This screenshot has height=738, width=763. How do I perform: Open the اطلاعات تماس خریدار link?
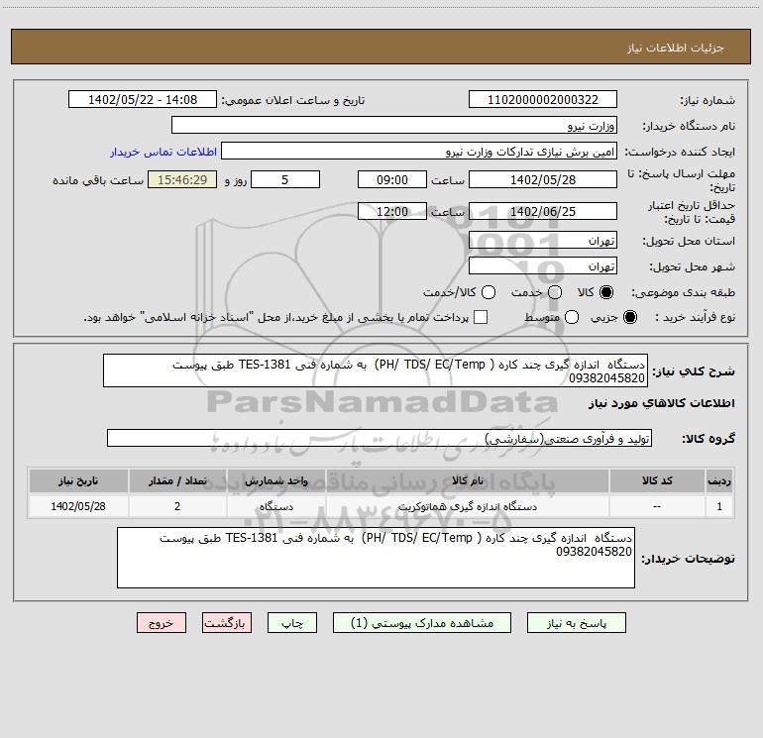pyautogui.click(x=163, y=152)
